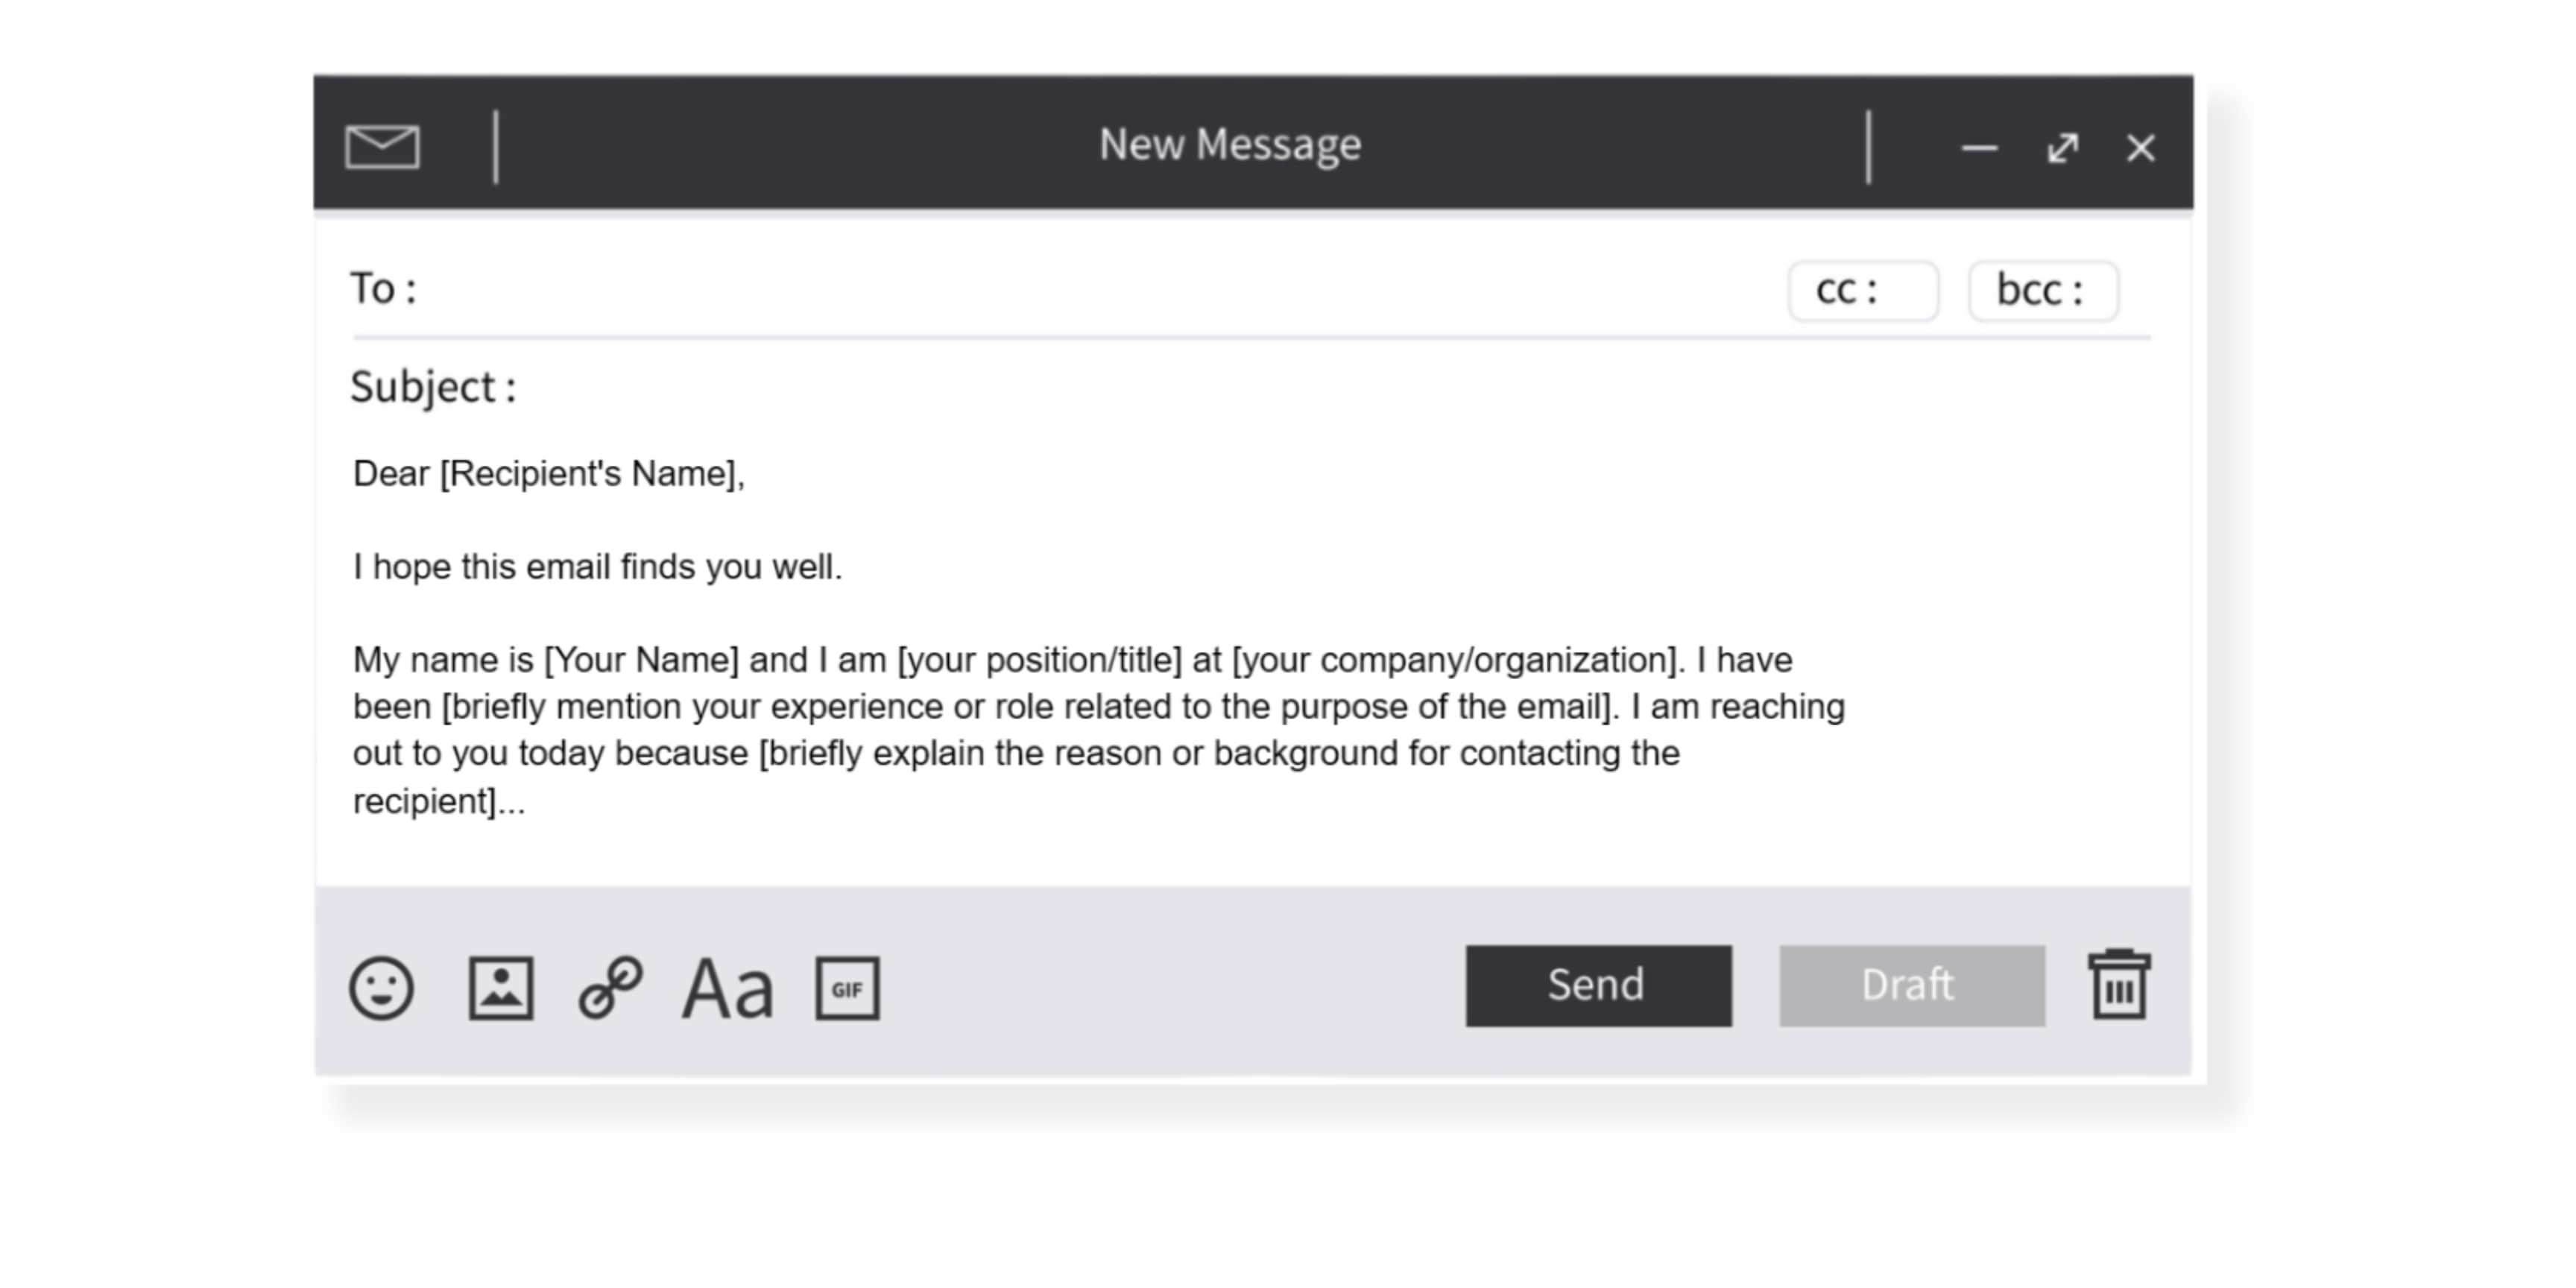
Task: Click the envelope icon in the title bar
Action: pyautogui.click(x=383, y=147)
